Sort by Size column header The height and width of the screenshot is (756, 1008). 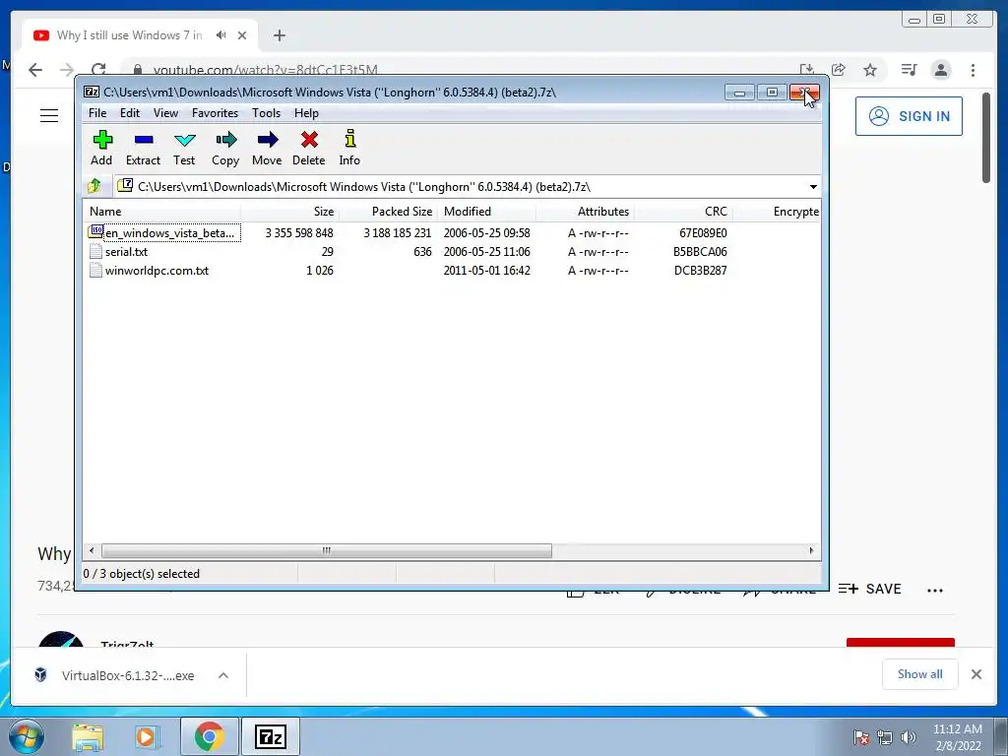tap(290, 212)
